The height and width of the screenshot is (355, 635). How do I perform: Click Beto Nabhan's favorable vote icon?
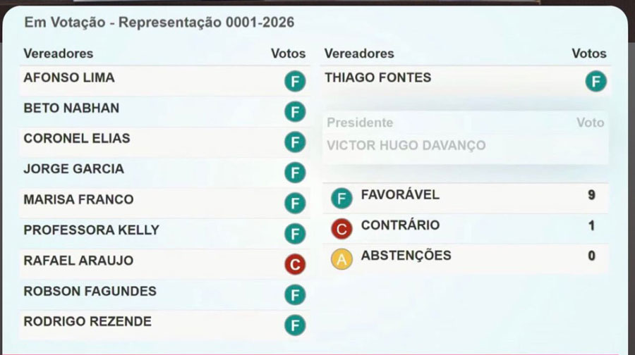click(294, 112)
